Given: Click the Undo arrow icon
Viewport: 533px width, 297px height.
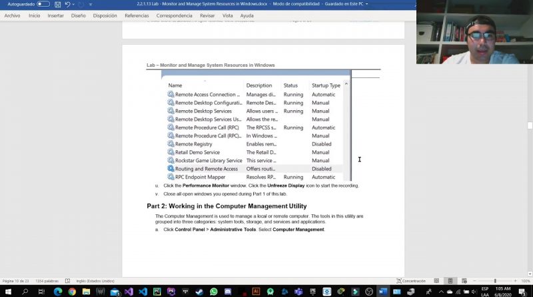Looking at the screenshot, I should pyautogui.click(x=67, y=5).
